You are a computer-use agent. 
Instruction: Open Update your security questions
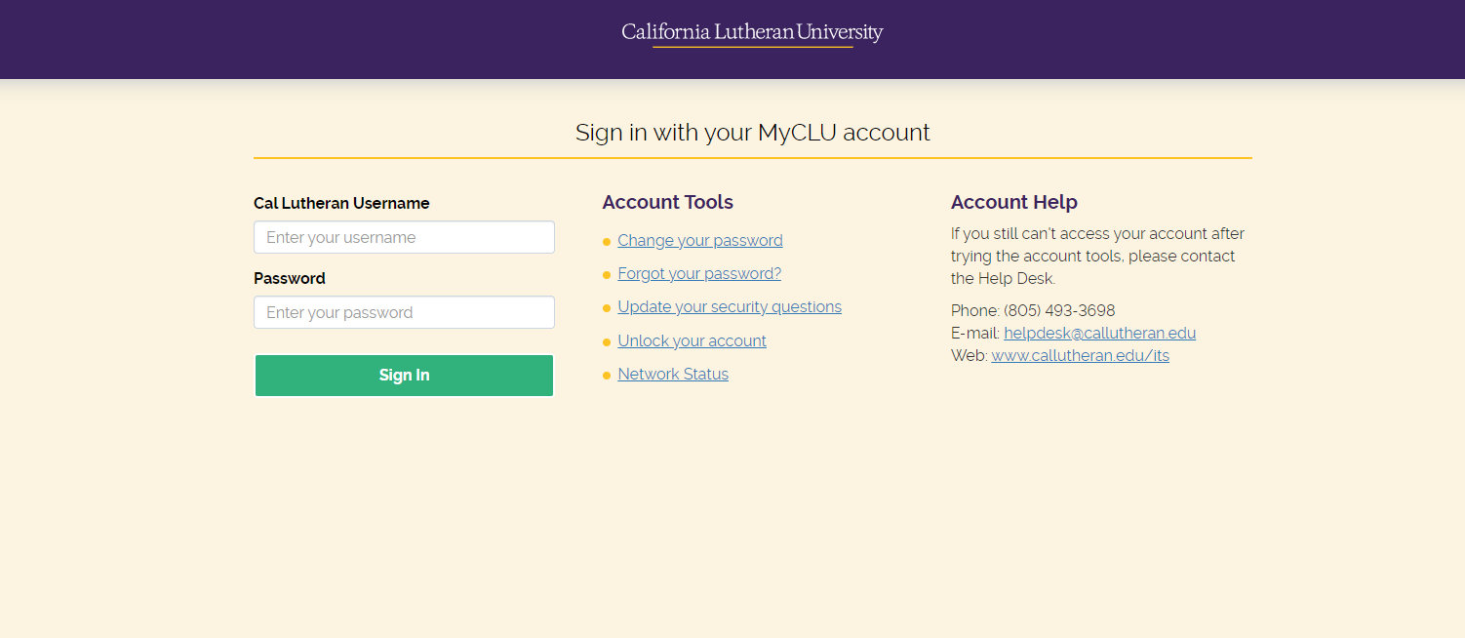click(729, 306)
